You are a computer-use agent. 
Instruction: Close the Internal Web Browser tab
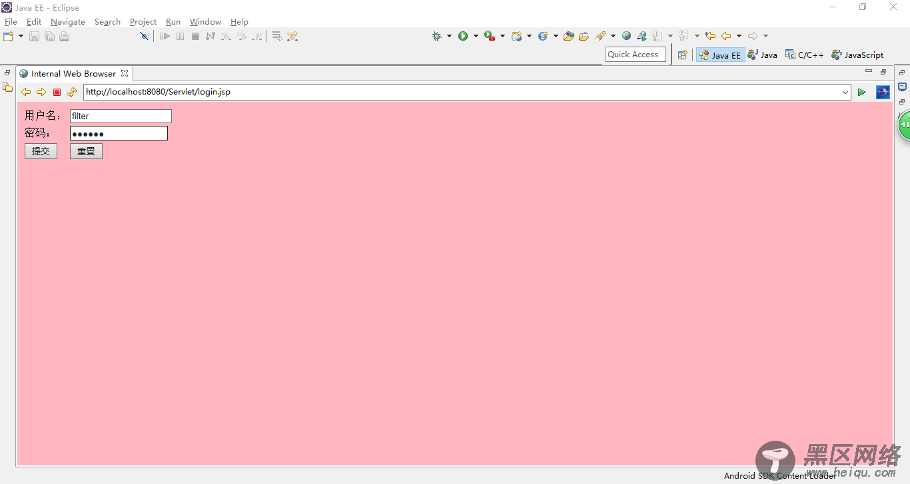pos(125,73)
